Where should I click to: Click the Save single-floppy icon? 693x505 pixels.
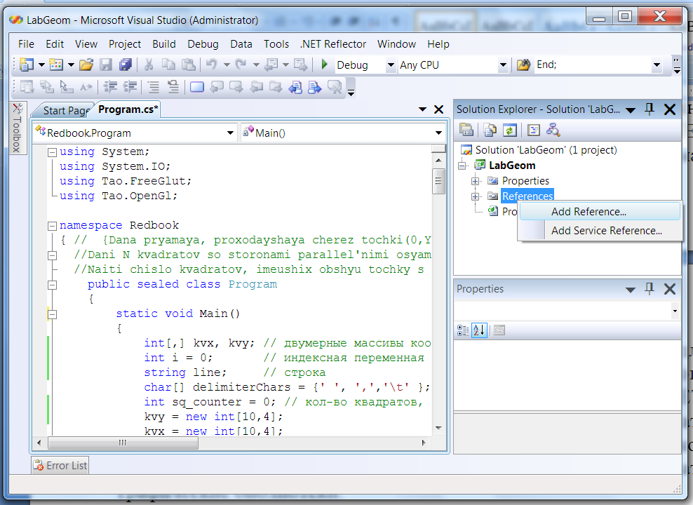click(106, 65)
